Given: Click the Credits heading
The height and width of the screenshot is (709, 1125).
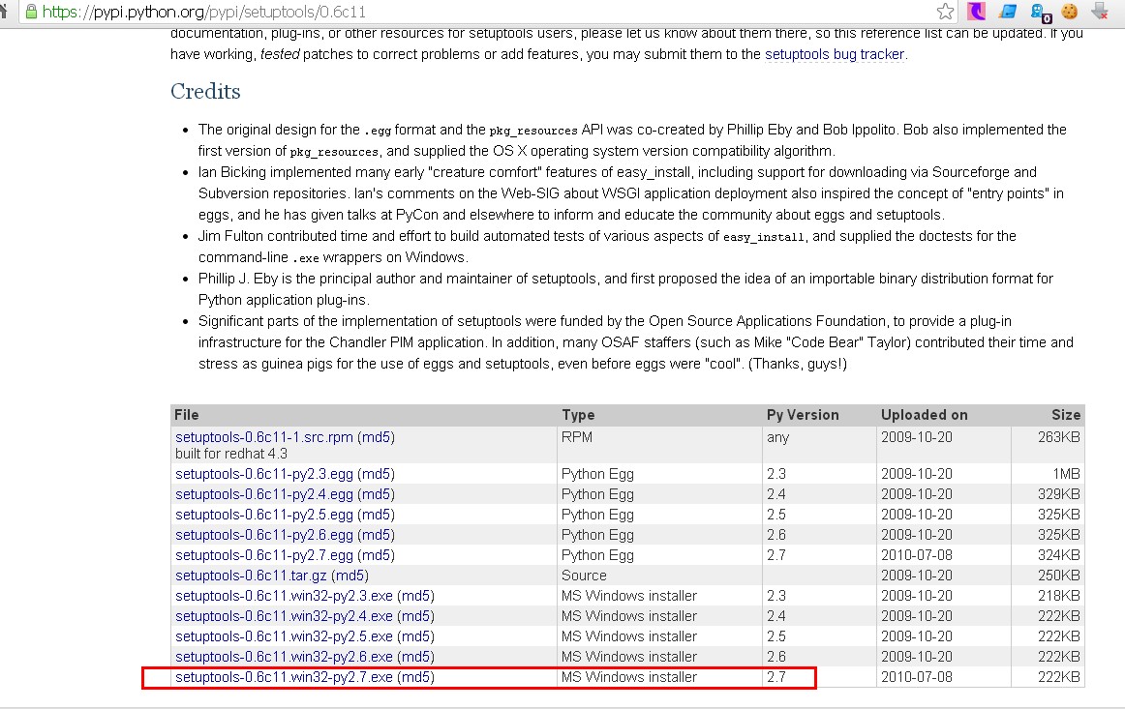Looking at the screenshot, I should [205, 91].
